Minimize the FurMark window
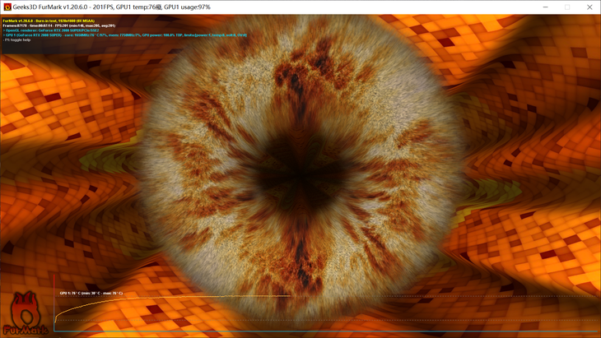The height and width of the screenshot is (338, 601). pos(545,7)
